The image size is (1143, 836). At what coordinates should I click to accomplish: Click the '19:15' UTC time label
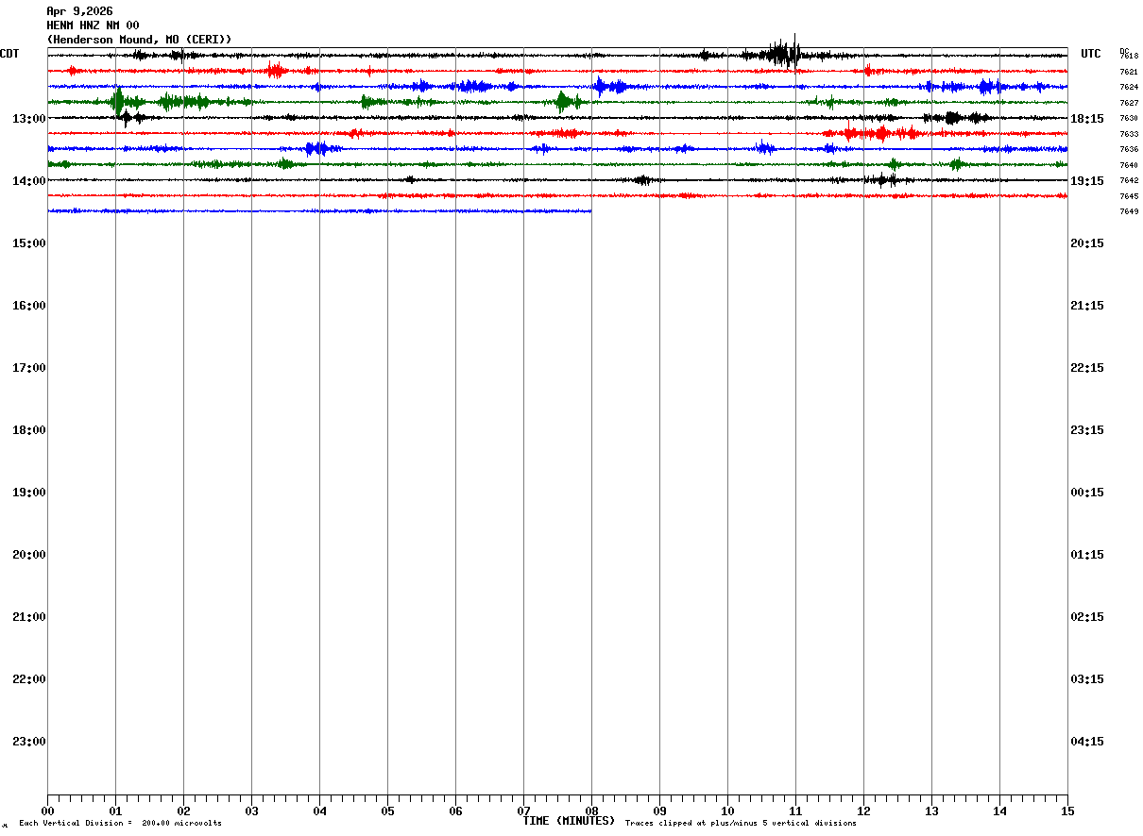(1087, 181)
